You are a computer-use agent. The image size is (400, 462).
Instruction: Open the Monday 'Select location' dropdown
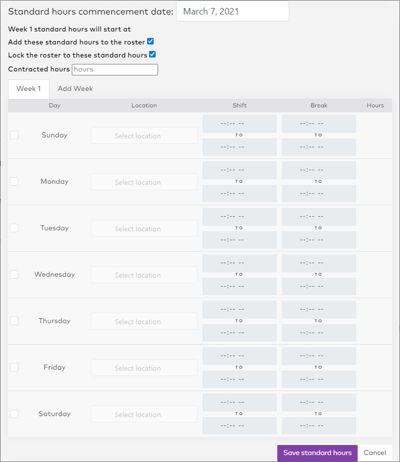144,182
